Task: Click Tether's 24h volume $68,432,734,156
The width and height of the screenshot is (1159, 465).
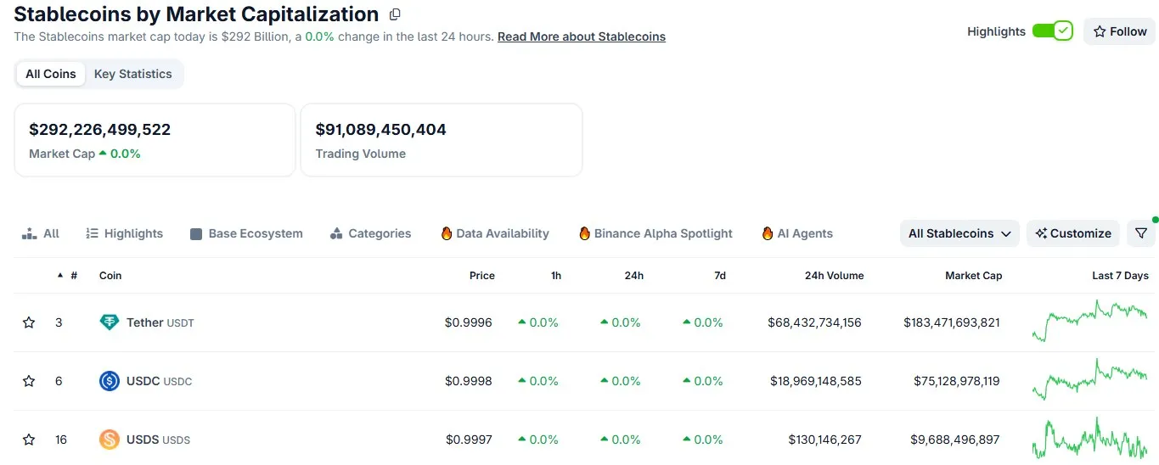Action: [x=814, y=322]
